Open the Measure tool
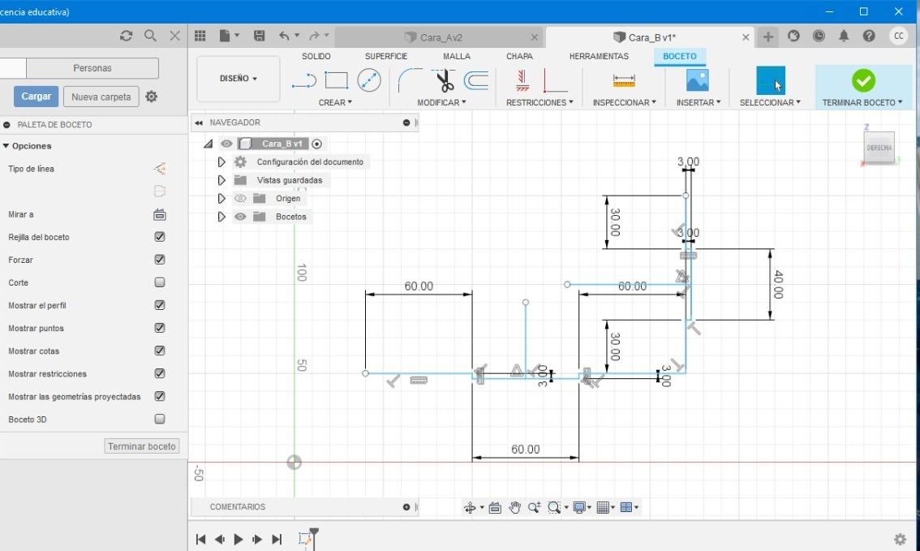The image size is (920, 551). point(624,80)
